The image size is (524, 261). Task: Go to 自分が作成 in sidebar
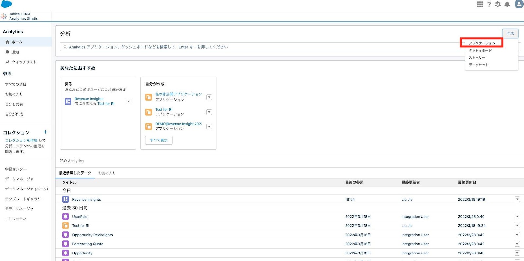[14, 114]
